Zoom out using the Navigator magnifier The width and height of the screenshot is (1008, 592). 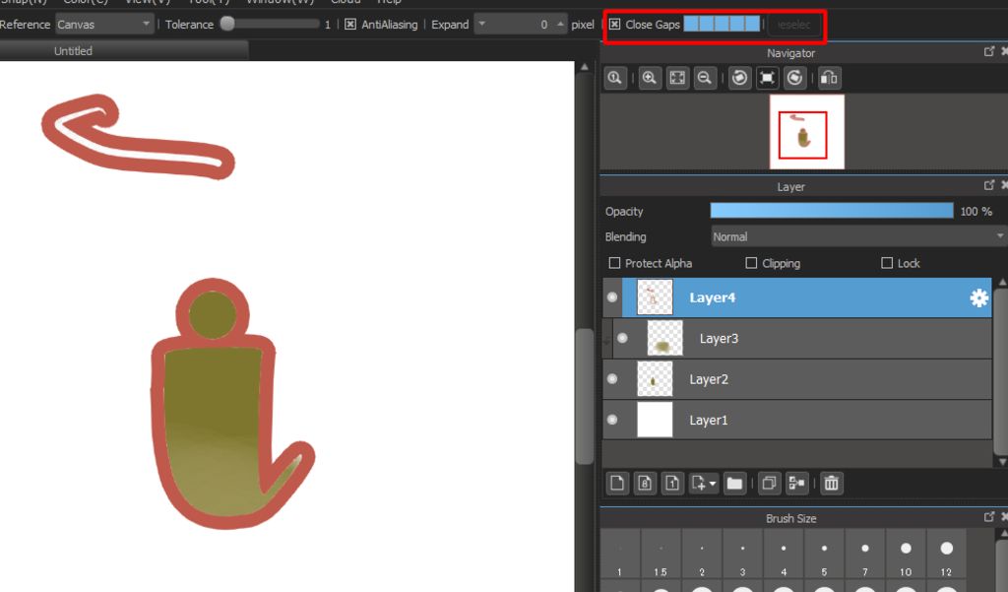[705, 78]
